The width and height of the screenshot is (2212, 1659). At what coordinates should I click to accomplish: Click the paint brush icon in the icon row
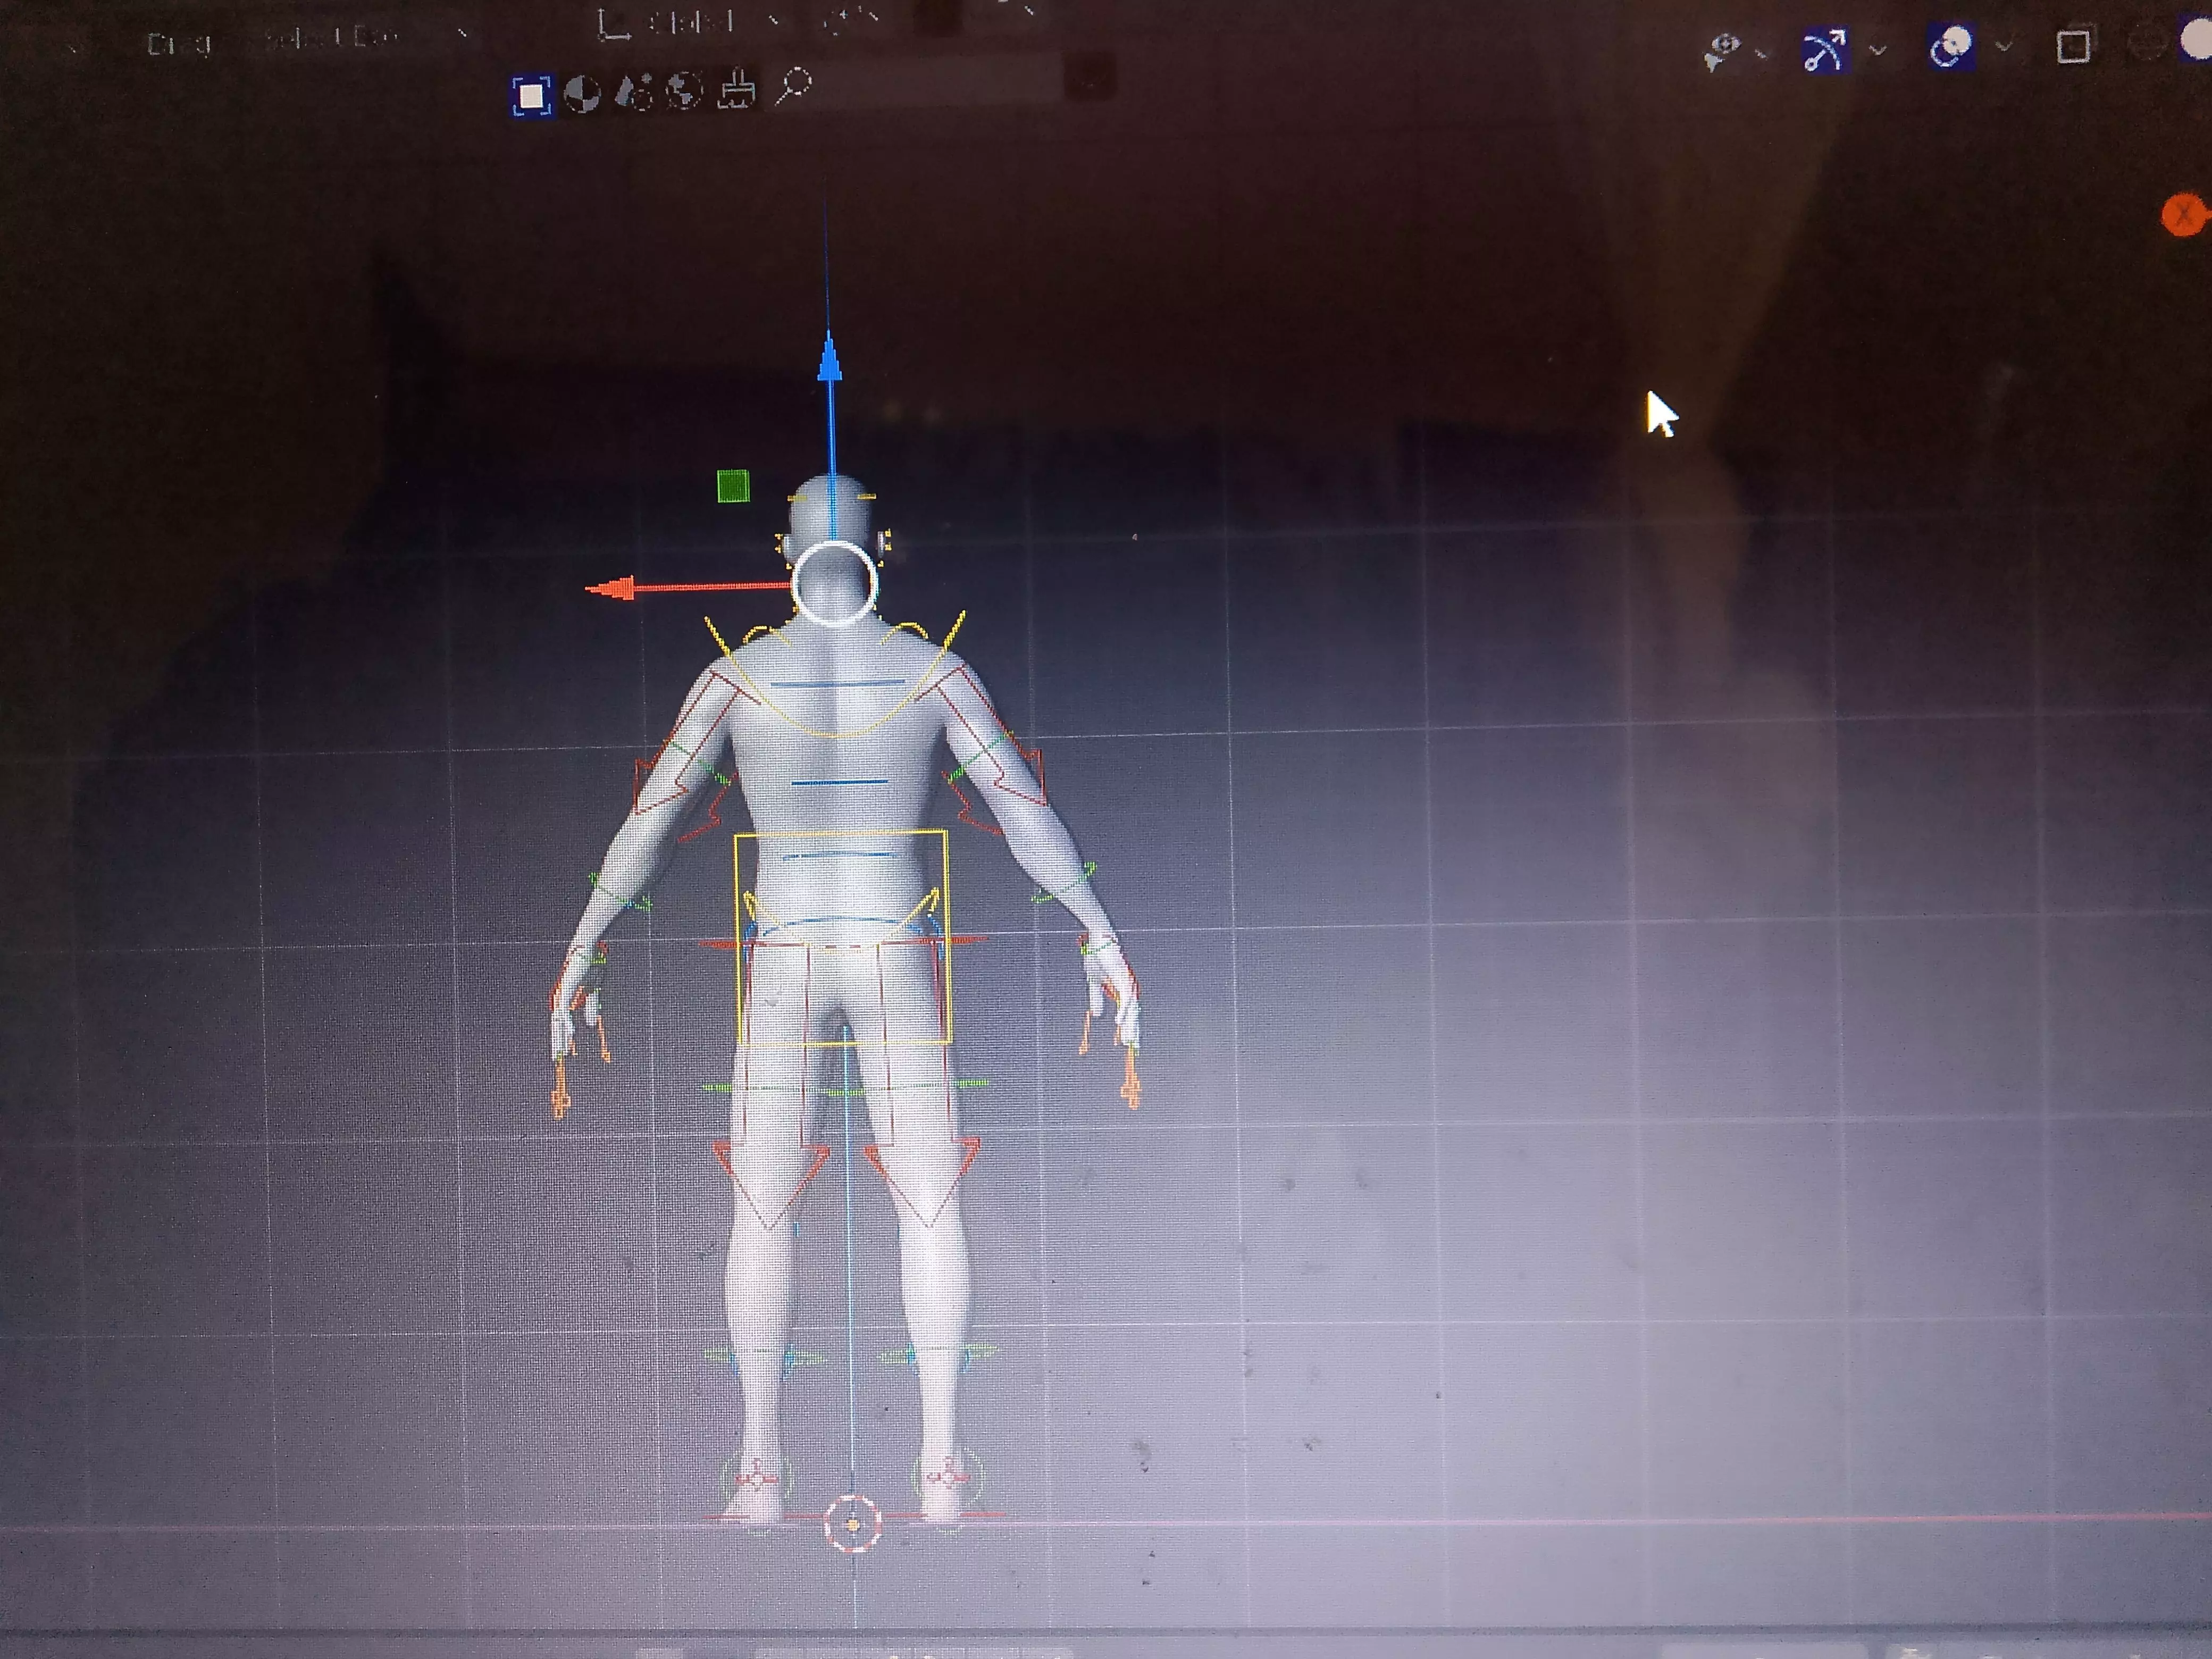coord(736,88)
